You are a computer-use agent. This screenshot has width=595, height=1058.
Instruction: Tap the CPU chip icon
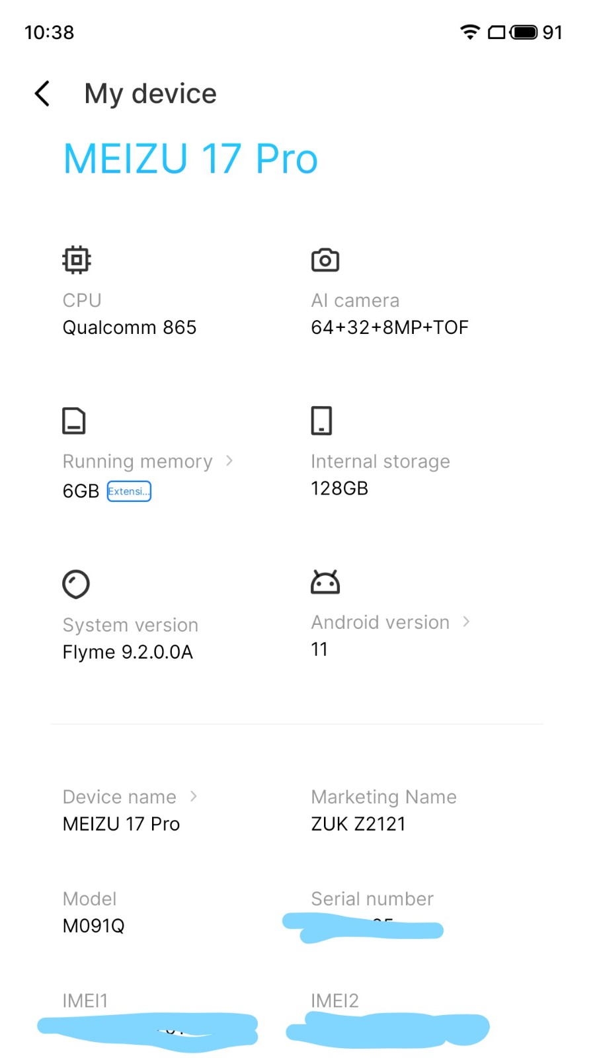(x=77, y=260)
